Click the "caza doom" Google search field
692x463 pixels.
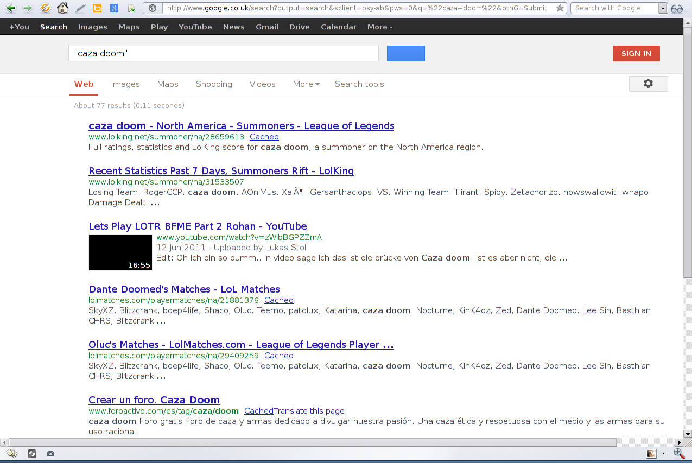pos(224,53)
